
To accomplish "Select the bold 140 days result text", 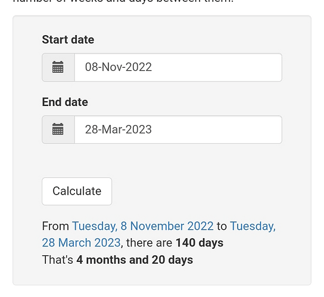I will (x=200, y=243).
